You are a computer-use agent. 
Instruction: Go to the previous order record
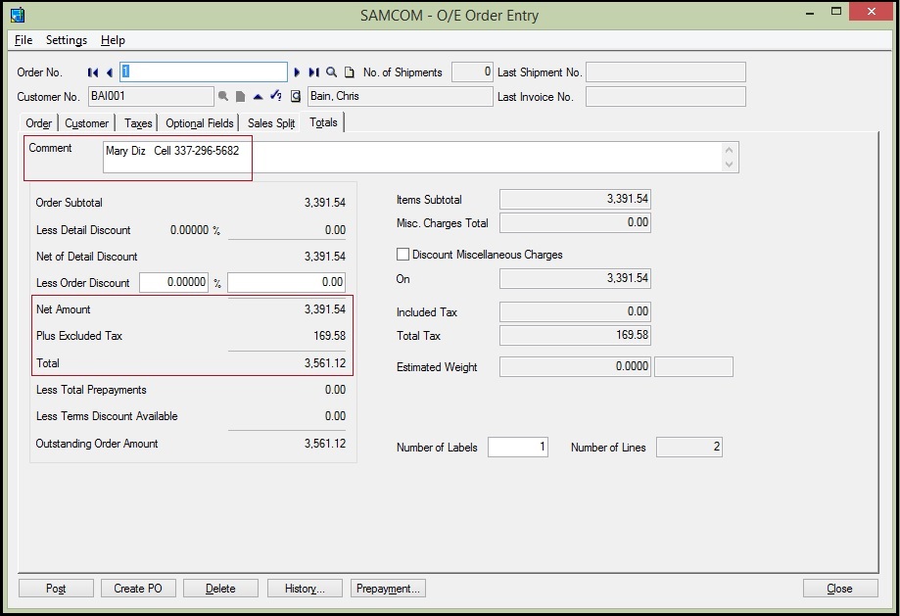coord(109,72)
